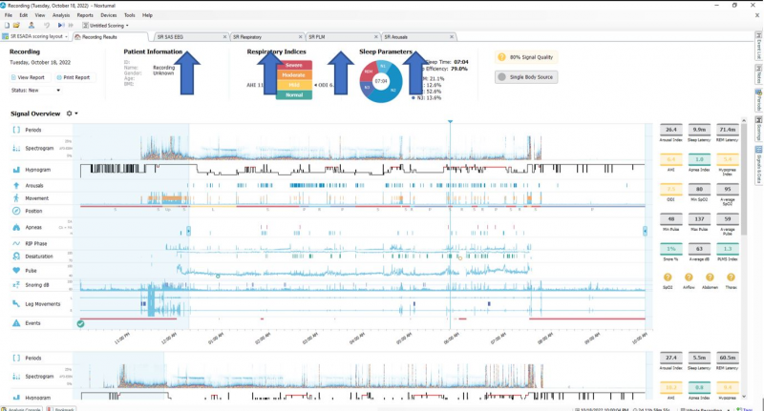Click the open folder toolbar icon
Viewport: 764px width, 411px height.
coord(18,25)
